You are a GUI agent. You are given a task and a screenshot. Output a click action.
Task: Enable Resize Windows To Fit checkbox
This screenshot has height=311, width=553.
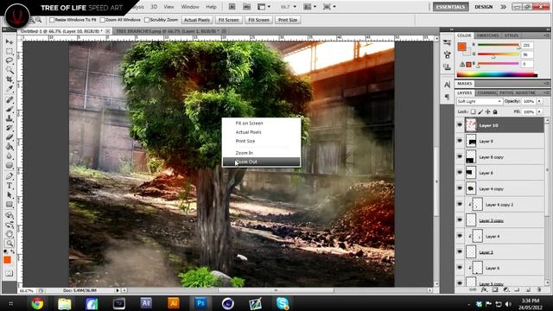[x=52, y=20]
